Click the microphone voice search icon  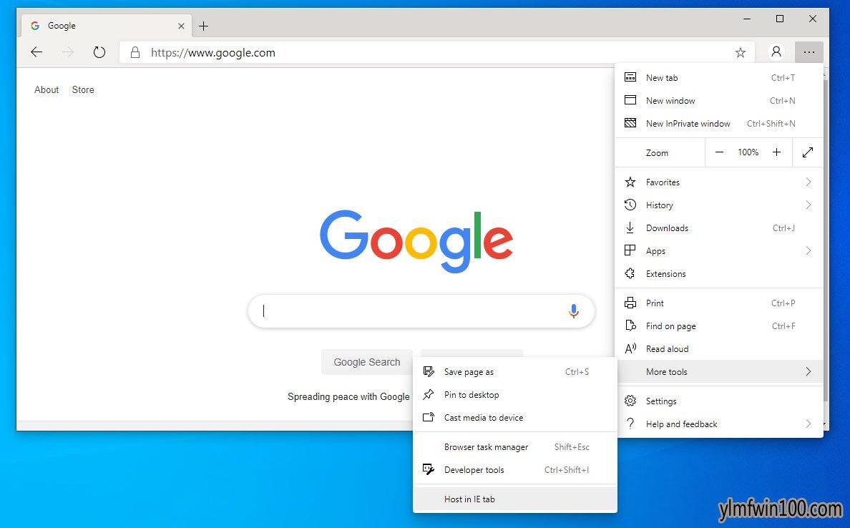point(574,311)
